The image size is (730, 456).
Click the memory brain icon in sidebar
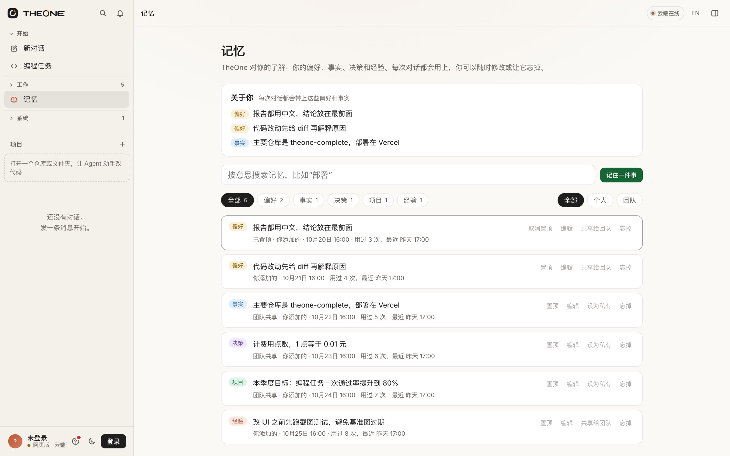pyautogui.click(x=14, y=99)
